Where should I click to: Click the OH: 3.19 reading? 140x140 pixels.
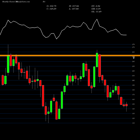click(x=96, y=9)
